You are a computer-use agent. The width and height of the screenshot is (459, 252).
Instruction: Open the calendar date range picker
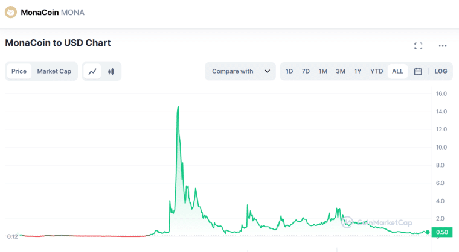418,71
